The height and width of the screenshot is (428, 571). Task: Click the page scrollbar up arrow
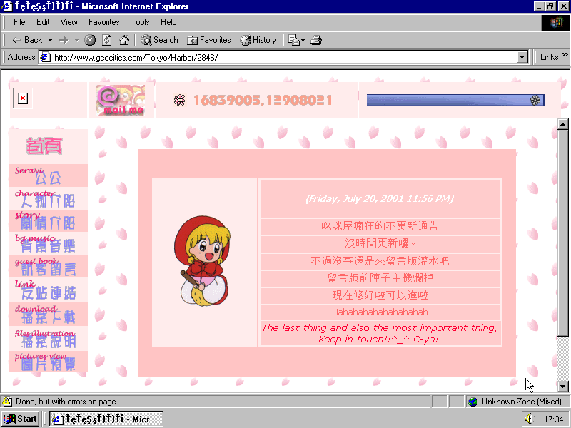(x=562, y=124)
